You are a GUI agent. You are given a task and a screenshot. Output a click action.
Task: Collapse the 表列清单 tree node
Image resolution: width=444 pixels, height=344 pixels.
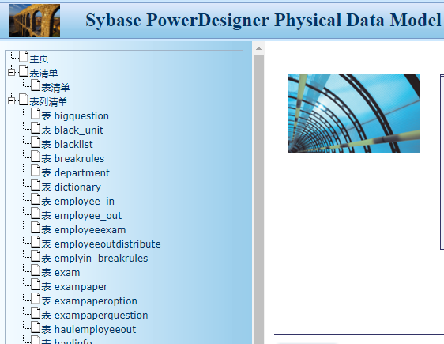12,100
